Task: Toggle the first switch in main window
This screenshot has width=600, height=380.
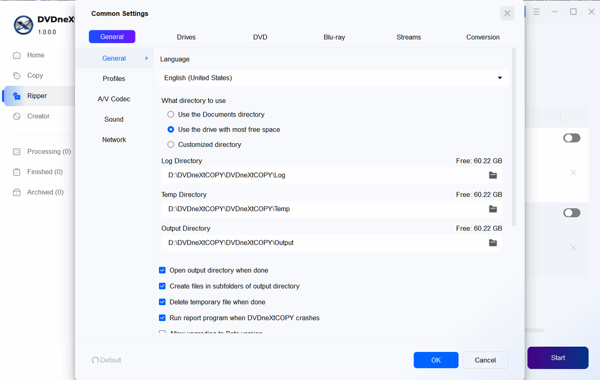Action: 572,138
